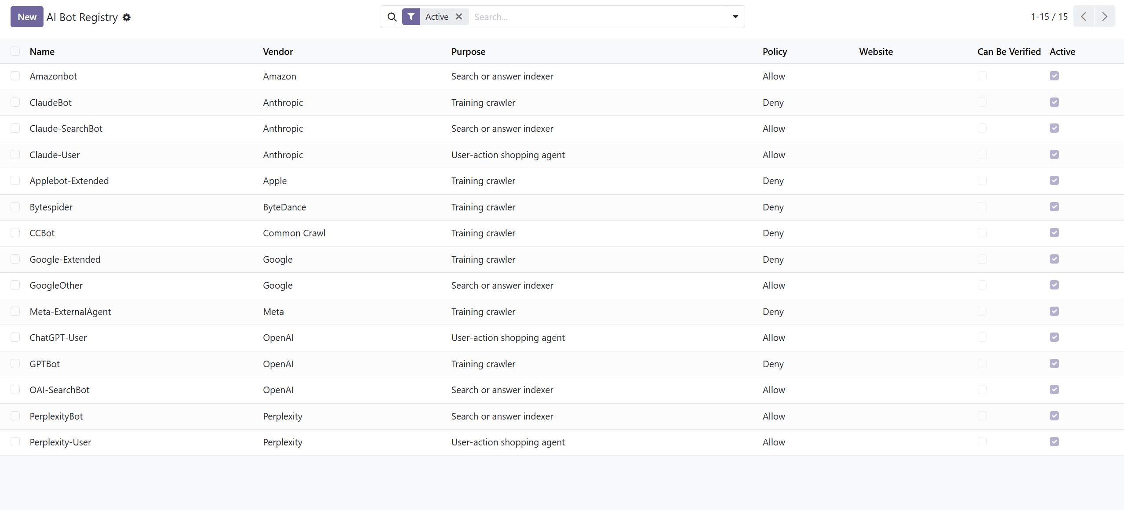
Task: Go to next page of records
Action: (1105, 17)
